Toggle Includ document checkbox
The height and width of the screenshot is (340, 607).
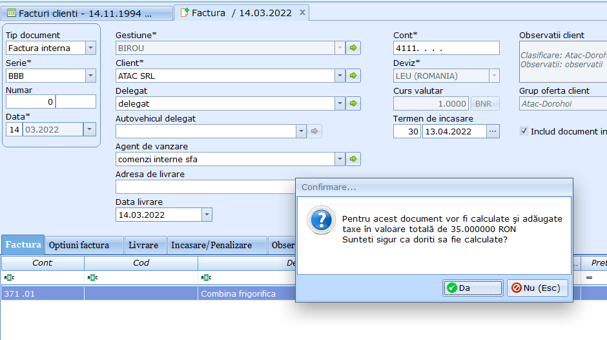point(524,131)
